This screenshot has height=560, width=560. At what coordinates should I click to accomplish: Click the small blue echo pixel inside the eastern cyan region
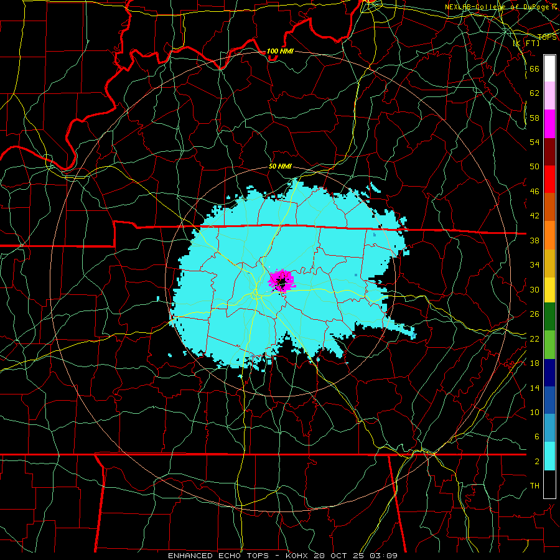[x=356, y=275]
